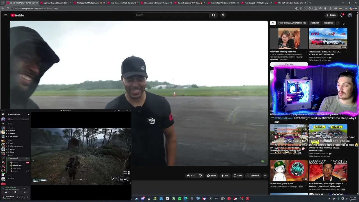Focus the YouTube search field
The image size is (359, 202).
pos(171,15)
